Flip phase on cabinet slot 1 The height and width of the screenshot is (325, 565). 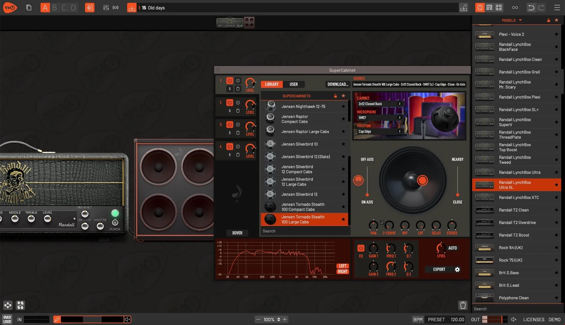tap(238, 80)
